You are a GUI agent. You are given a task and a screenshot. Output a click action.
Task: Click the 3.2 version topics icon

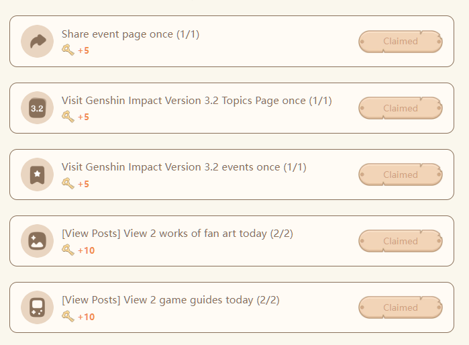38,107
